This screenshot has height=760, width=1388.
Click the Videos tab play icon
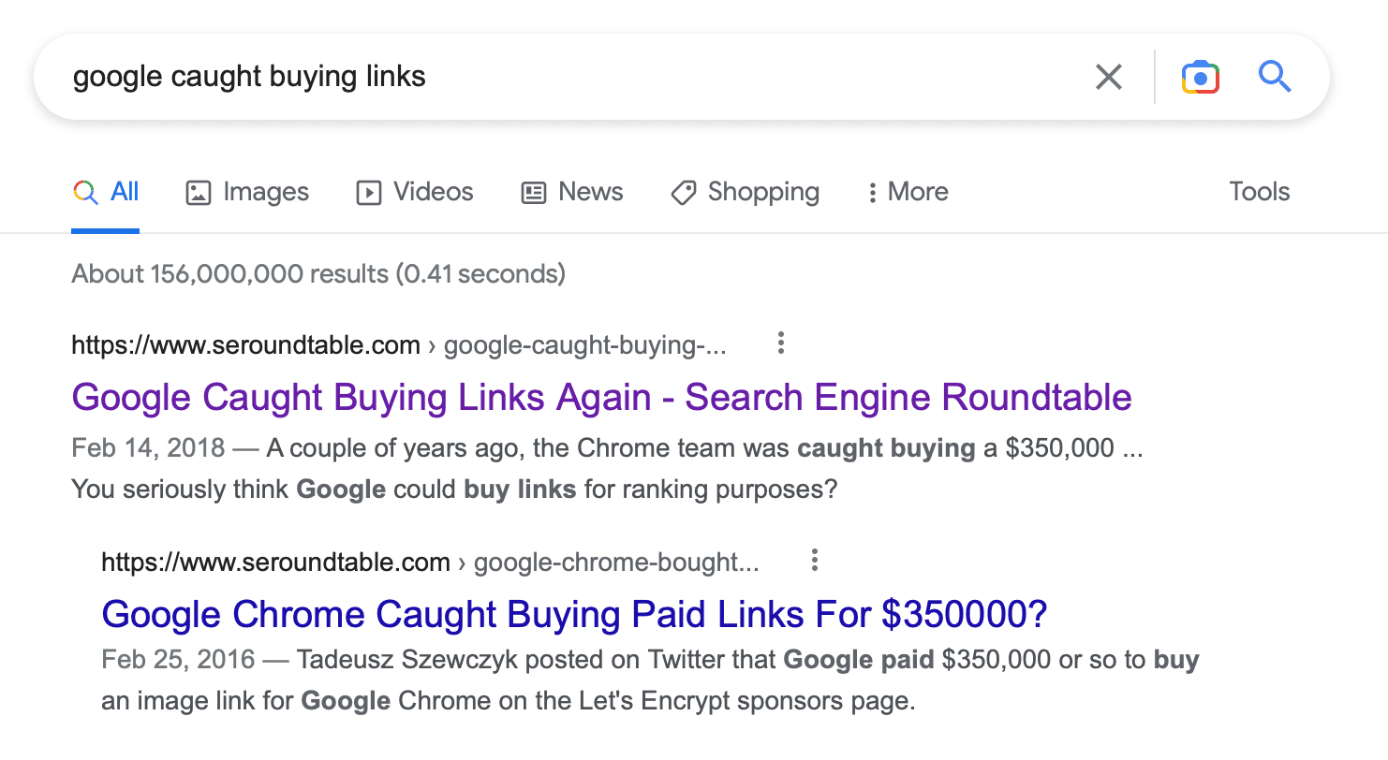[369, 193]
